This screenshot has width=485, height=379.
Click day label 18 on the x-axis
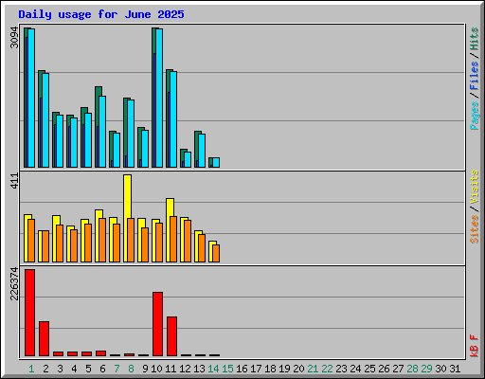pyautogui.click(x=270, y=369)
